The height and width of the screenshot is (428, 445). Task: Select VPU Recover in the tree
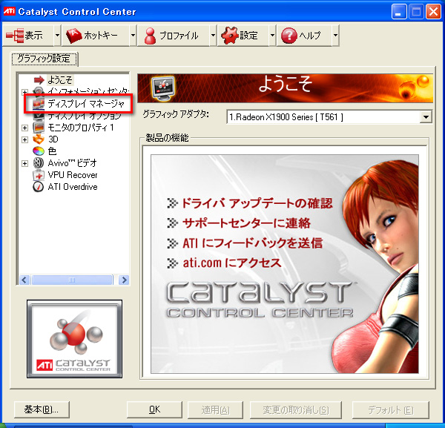(73, 175)
